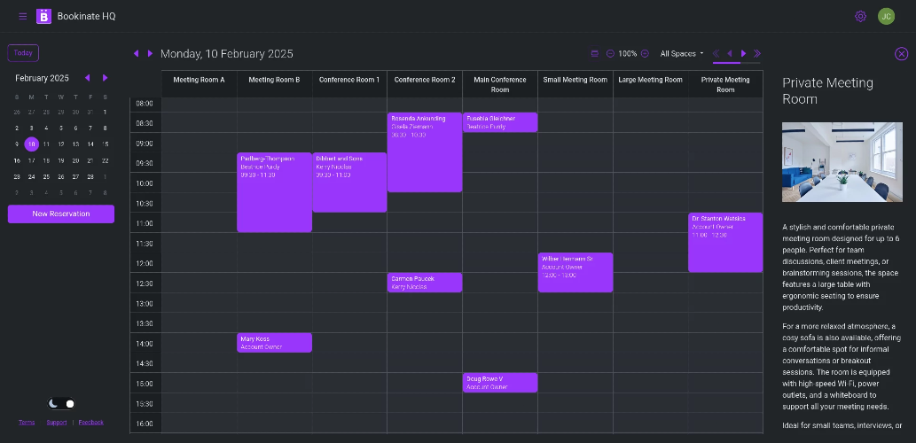Zoom in the schedule with plus icon

645,54
